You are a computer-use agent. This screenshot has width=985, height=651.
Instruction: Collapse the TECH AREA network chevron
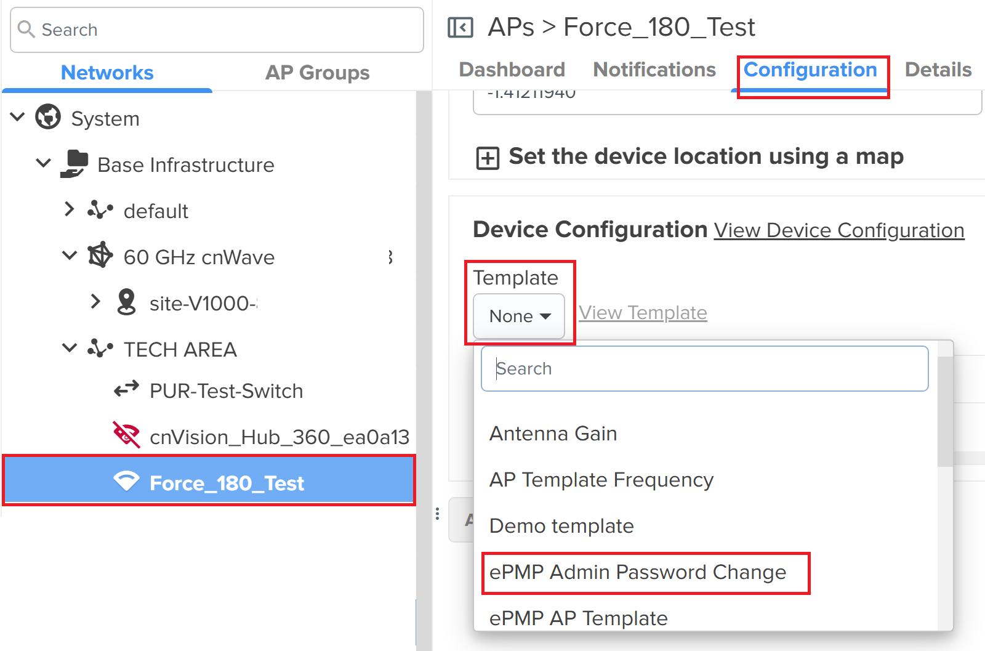70,348
